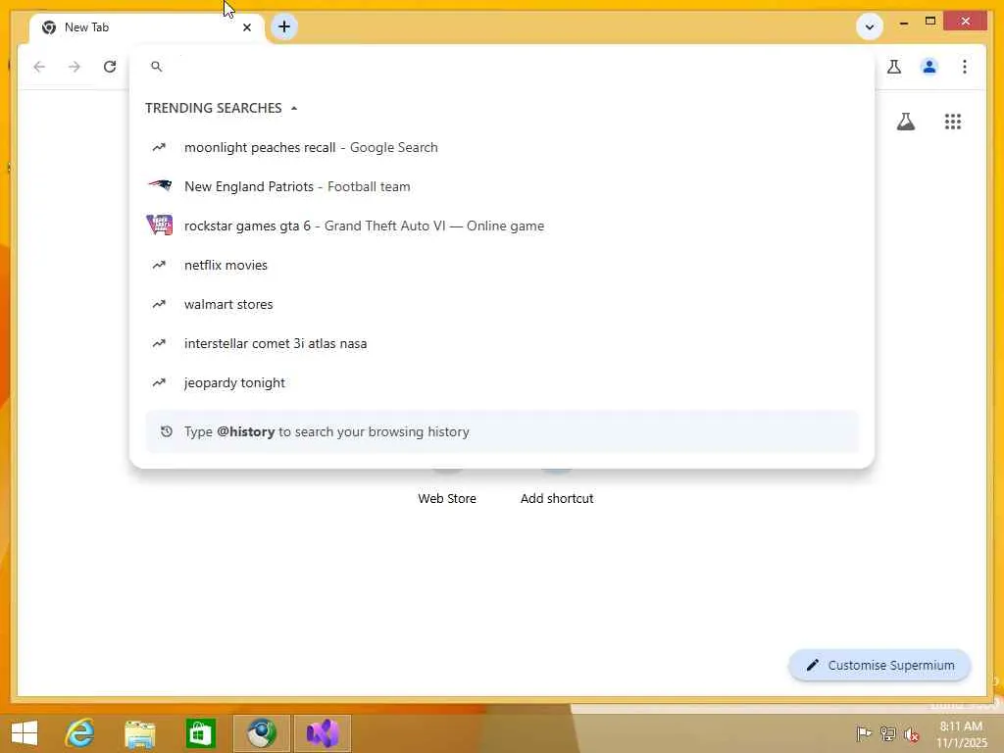Open the Google apps grid icon

(x=953, y=122)
